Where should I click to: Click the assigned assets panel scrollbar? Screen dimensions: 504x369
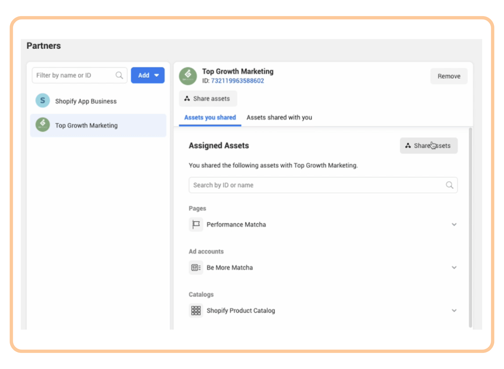470,227
